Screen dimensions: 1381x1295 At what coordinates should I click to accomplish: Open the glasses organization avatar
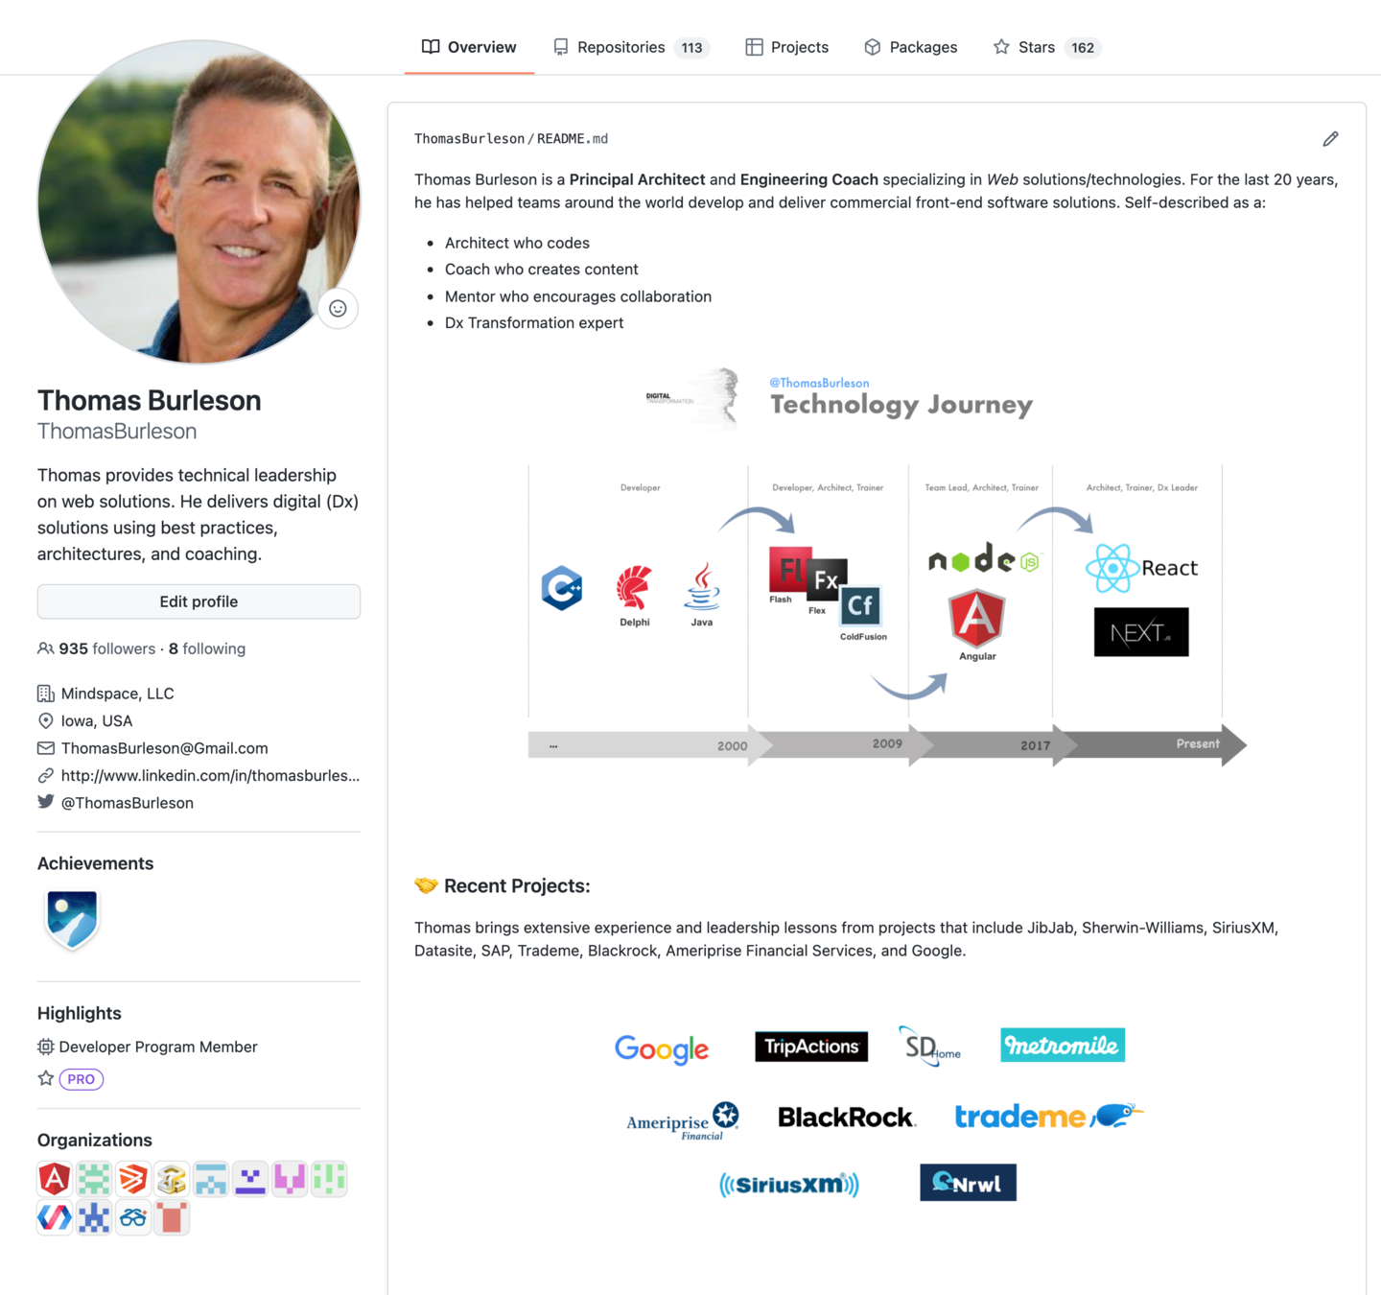click(133, 1217)
